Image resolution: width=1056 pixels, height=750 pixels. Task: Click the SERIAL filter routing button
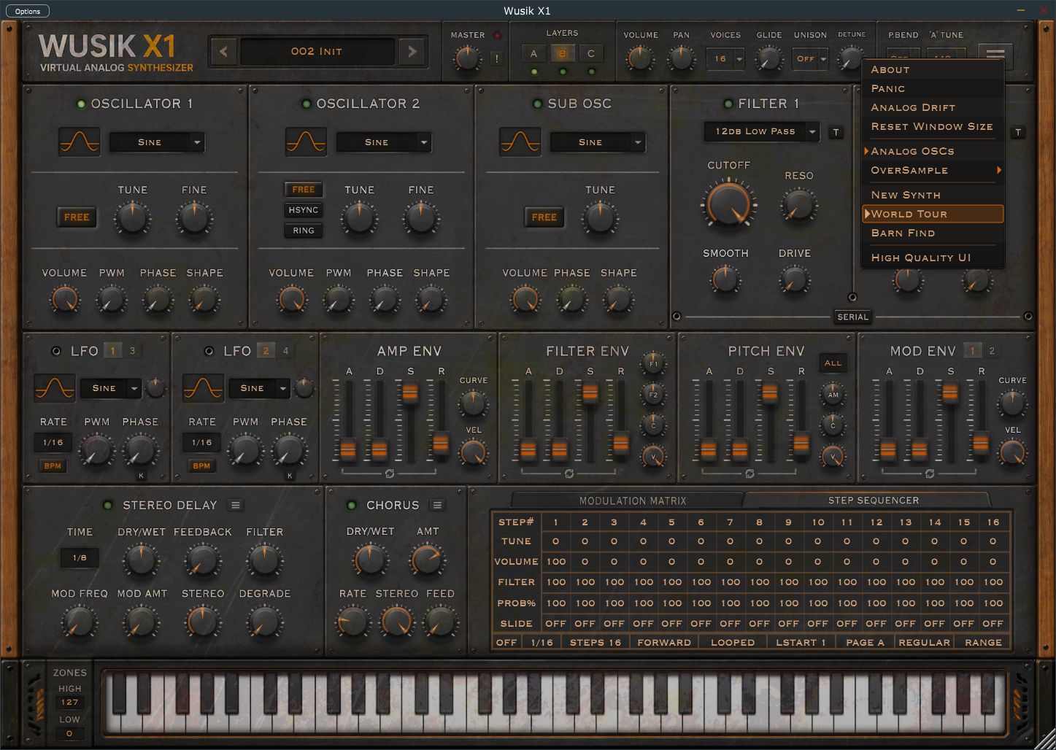click(x=853, y=317)
